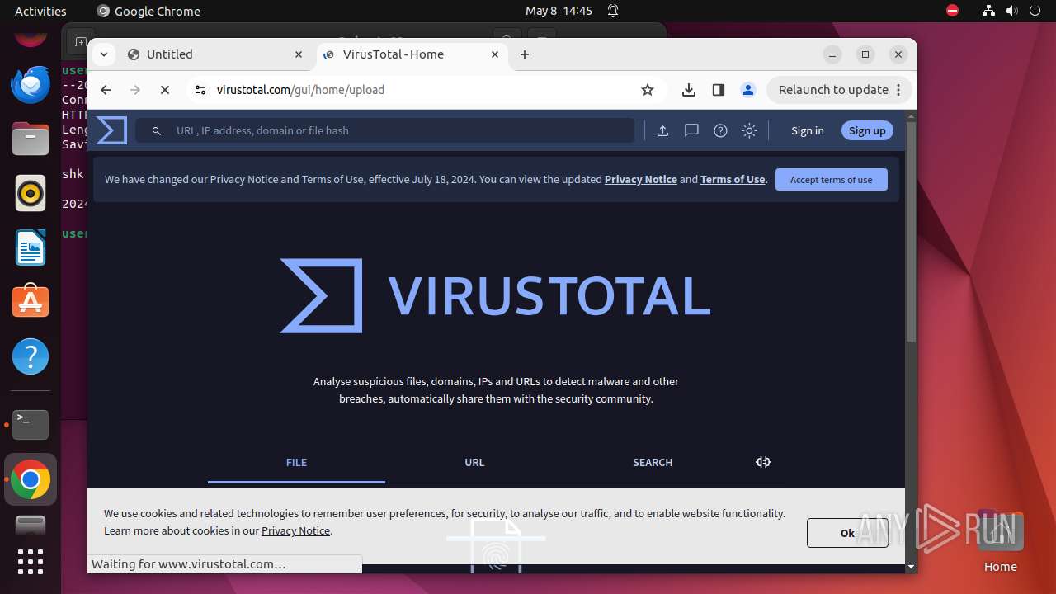Open Files manager from dock
This screenshot has width=1056, height=594.
click(31, 139)
